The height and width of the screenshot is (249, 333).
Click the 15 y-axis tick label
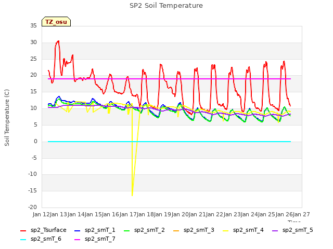coord(33,91)
